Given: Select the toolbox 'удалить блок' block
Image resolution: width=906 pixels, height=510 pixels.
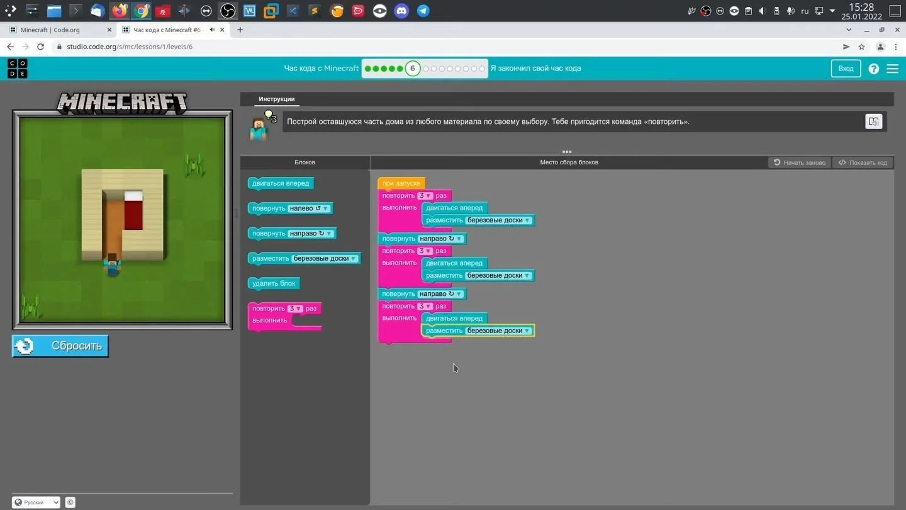Looking at the screenshot, I should (x=274, y=283).
